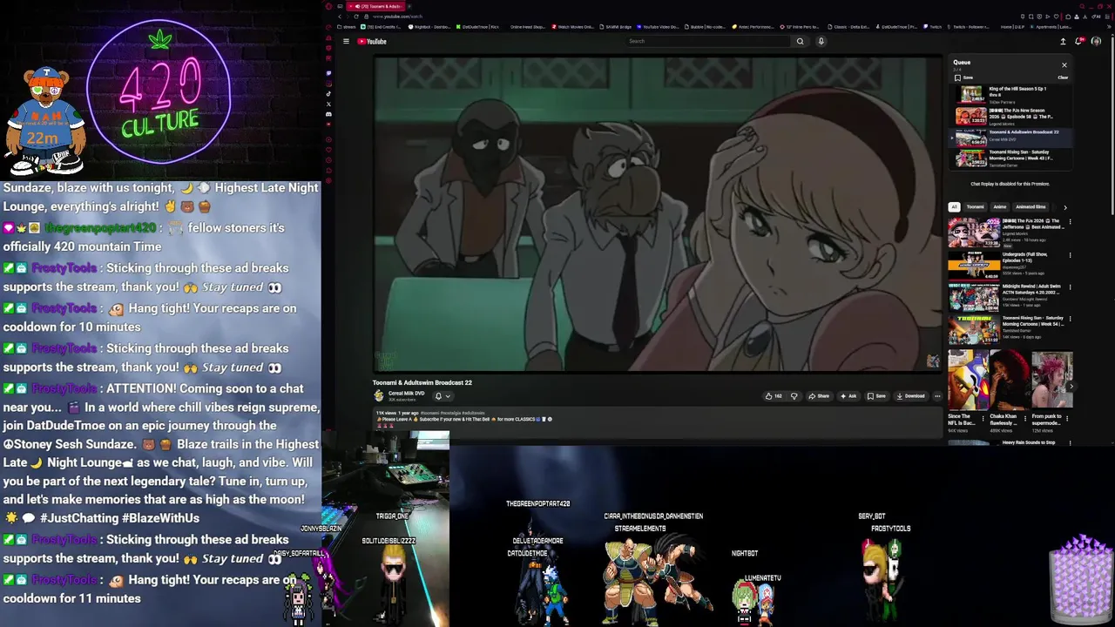1115x627 pixels.
Task: Open options for Undergrads Full Show recommendation
Action: (1070, 255)
